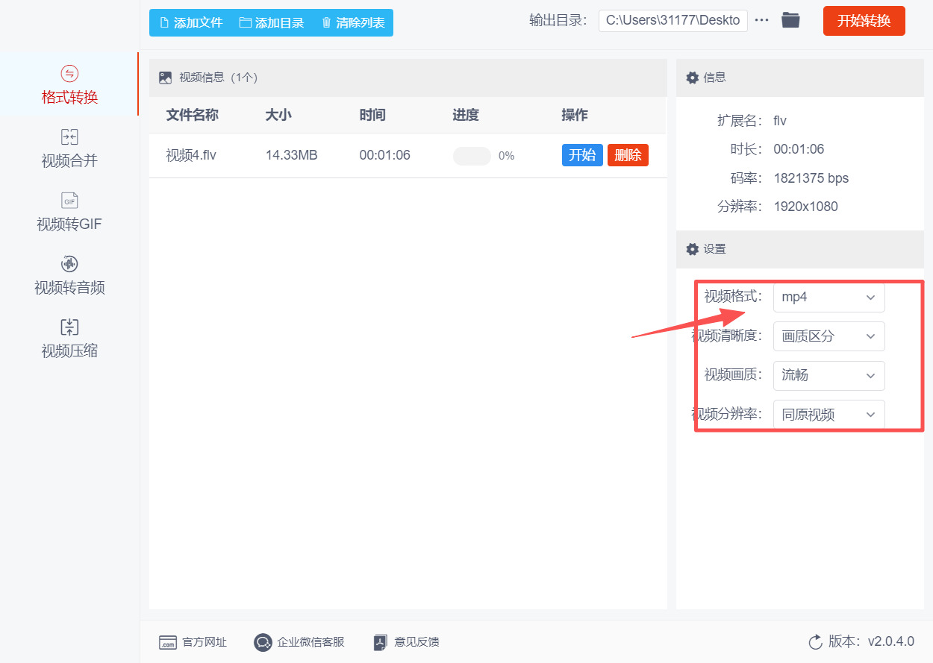933x663 pixels.
Task: Click the progress bar showing 0%
Action: tap(472, 156)
